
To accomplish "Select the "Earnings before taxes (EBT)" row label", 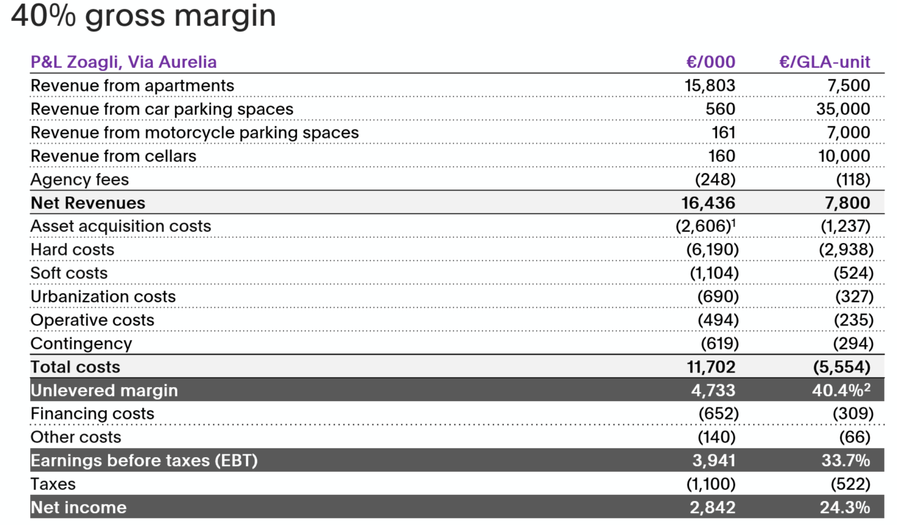I will click(x=144, y=461).
